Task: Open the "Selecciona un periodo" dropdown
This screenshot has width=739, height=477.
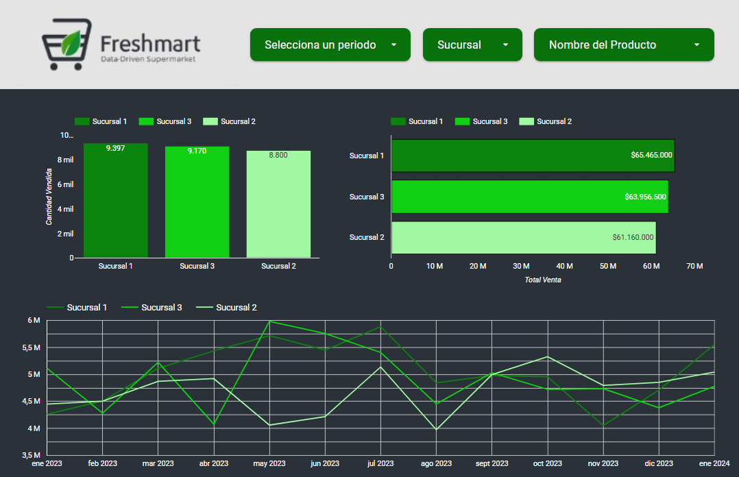Action: tap(330, 45)
